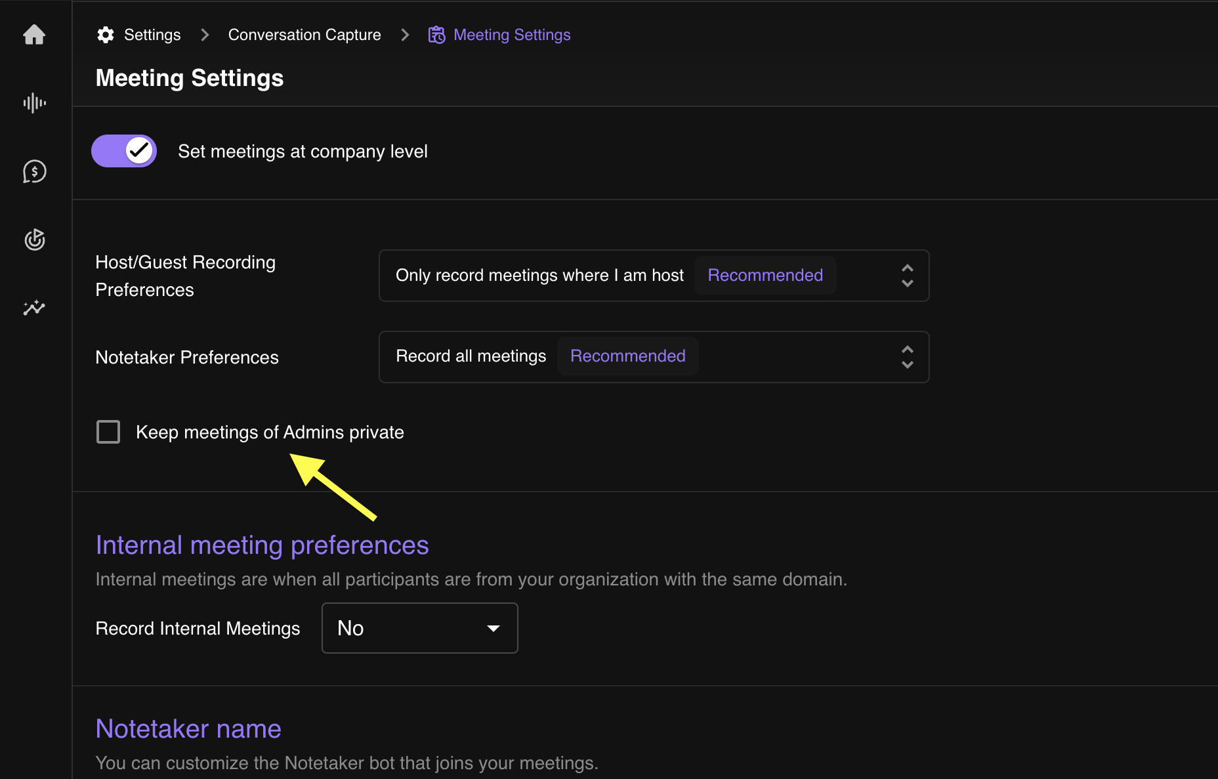
Task: Expand the Notetaker Preferences dropdown
Action: 654,357
